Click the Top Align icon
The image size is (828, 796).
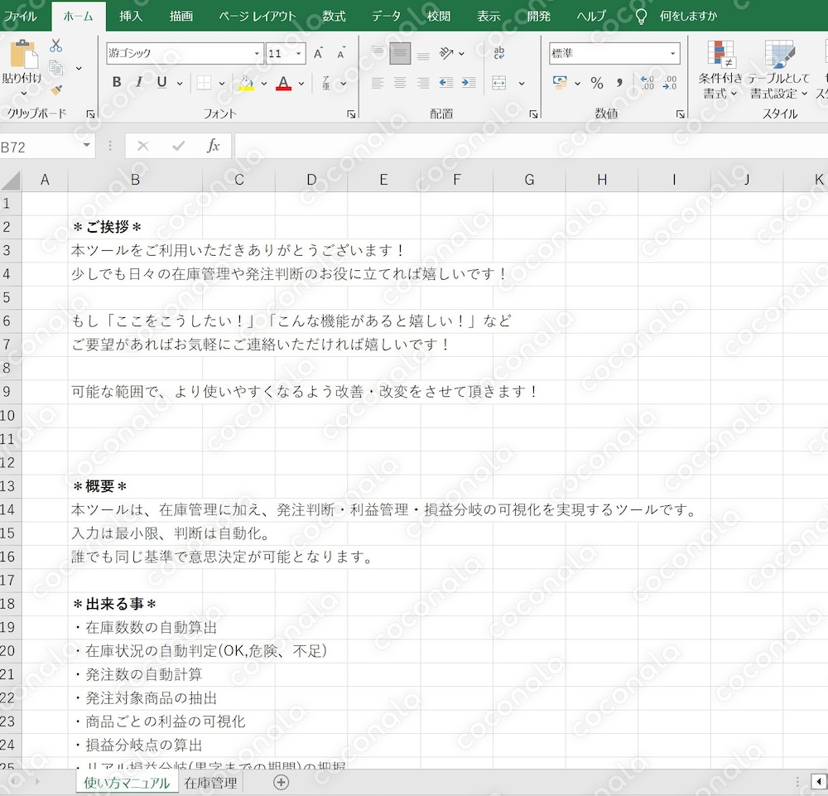pyautogui.click(x=377, y=53)
